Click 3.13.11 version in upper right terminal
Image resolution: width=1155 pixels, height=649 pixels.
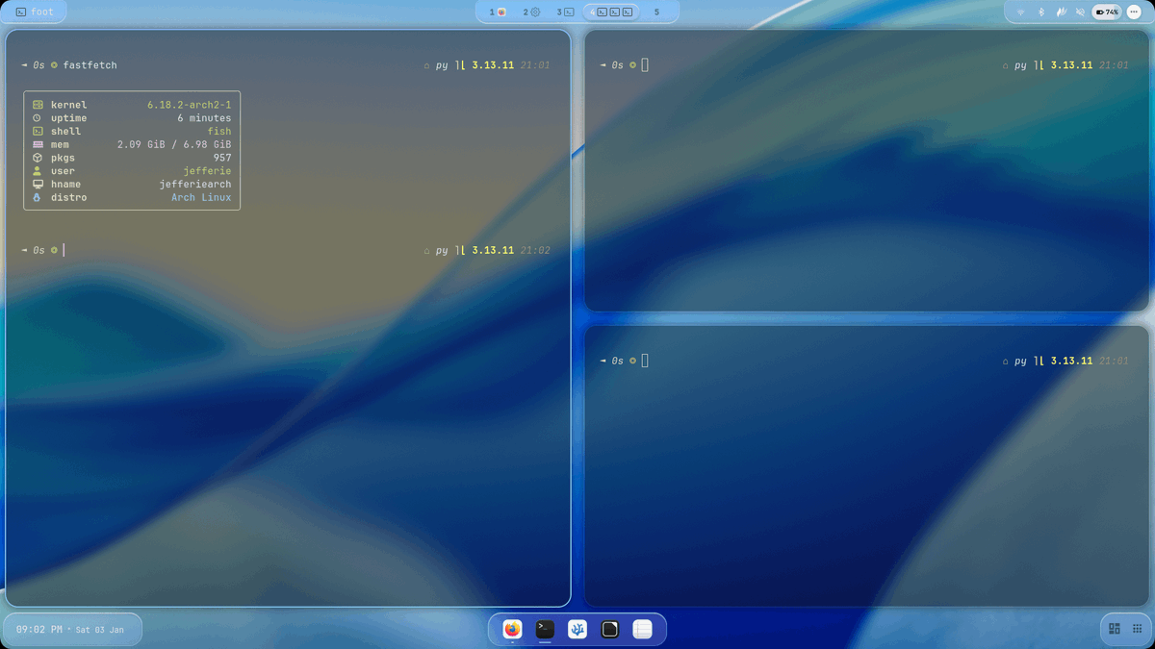1071,65
